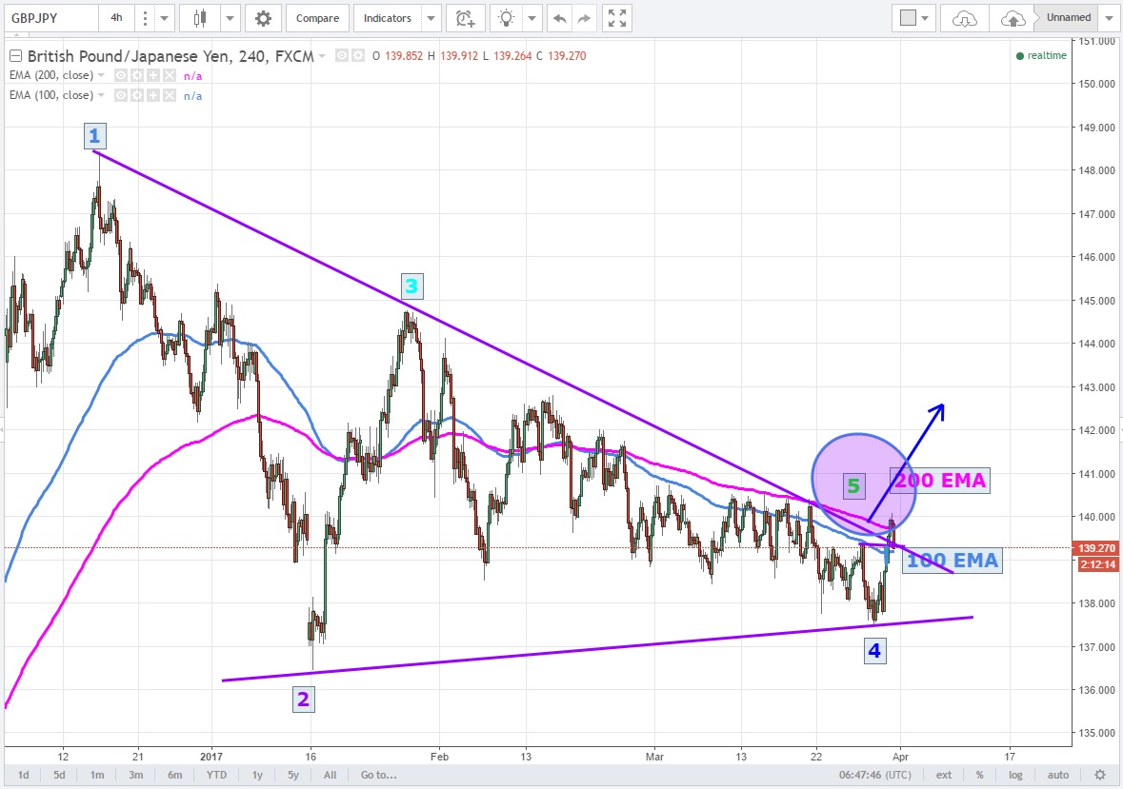Open the ideas lightbulb icon

pos(508,18)
